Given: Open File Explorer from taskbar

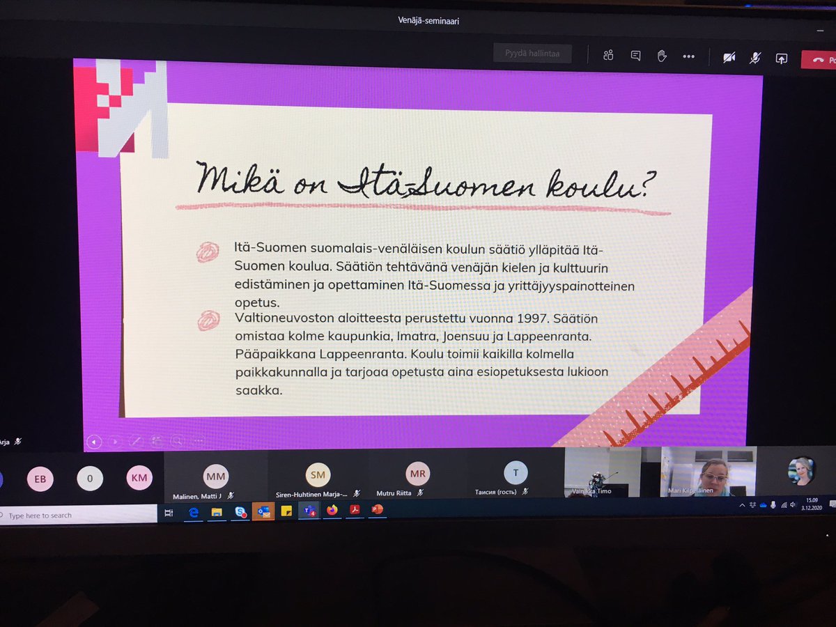Looking at the screenshot, I should 217,512.
